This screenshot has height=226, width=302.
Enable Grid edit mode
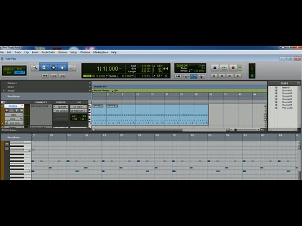click(20, 72)
